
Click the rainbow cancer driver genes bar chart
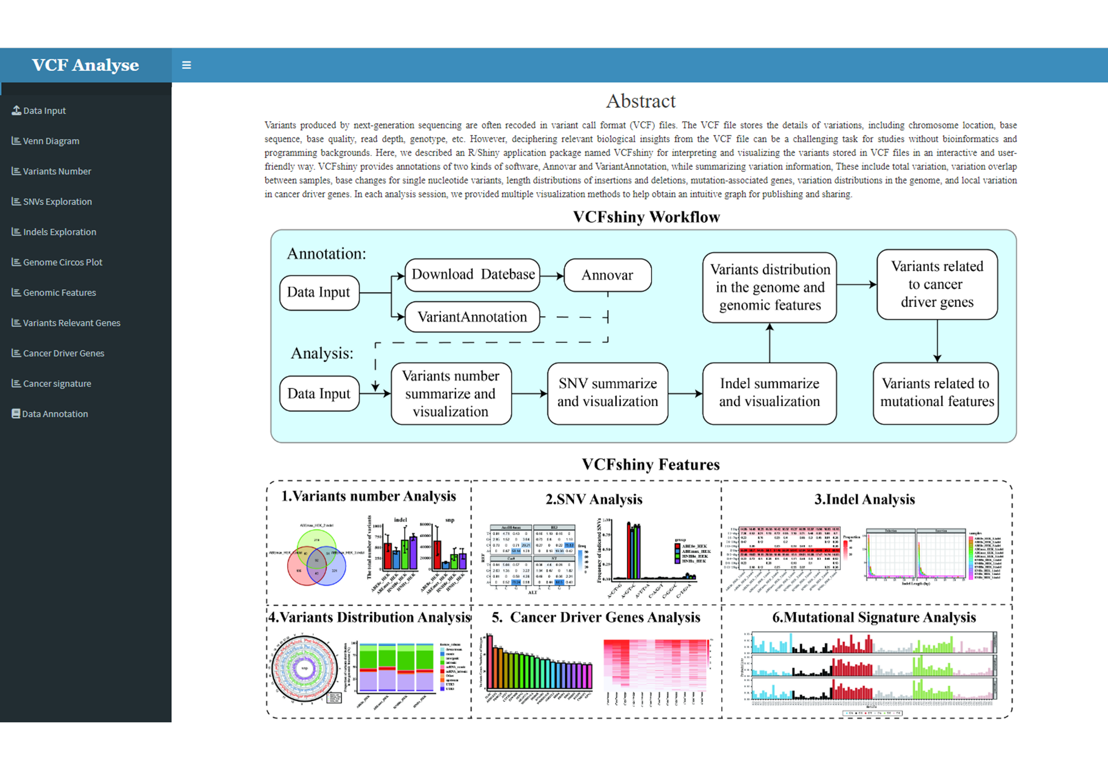tap(537, 669)
